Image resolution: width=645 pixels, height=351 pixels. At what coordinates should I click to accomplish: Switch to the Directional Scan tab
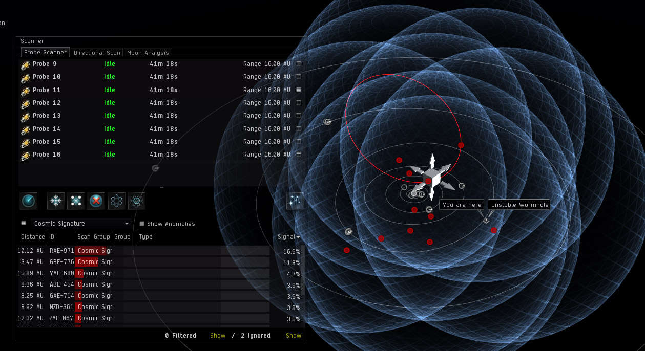click(97, 53)
